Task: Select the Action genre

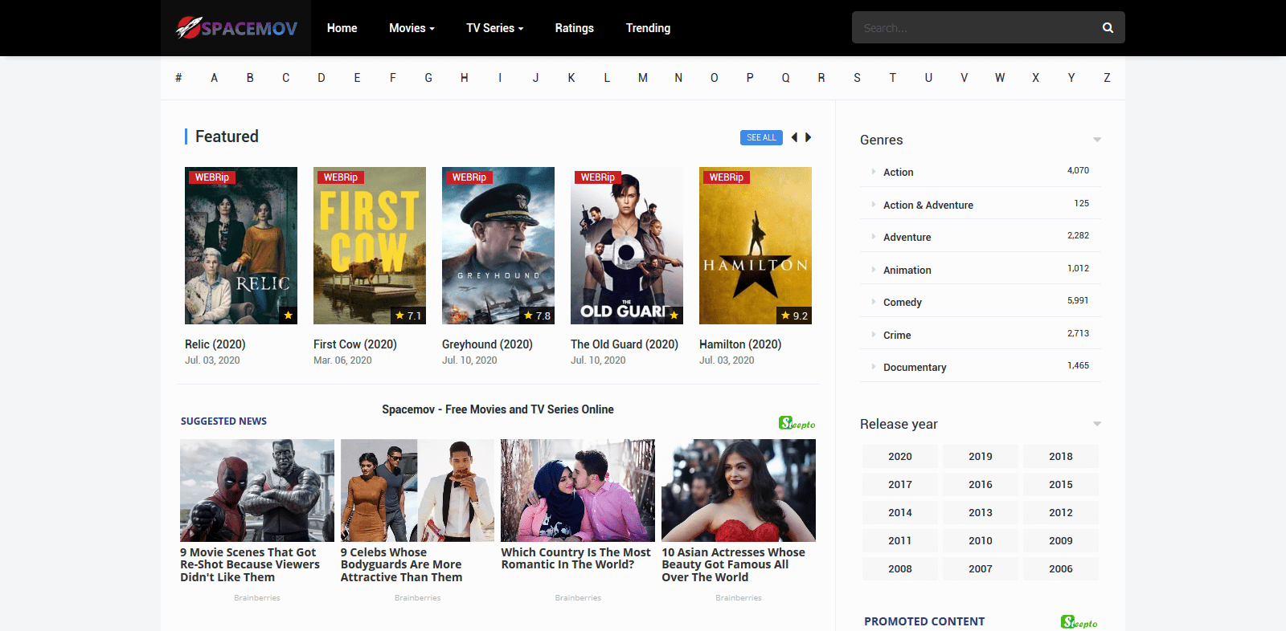Action: point(898,172)
